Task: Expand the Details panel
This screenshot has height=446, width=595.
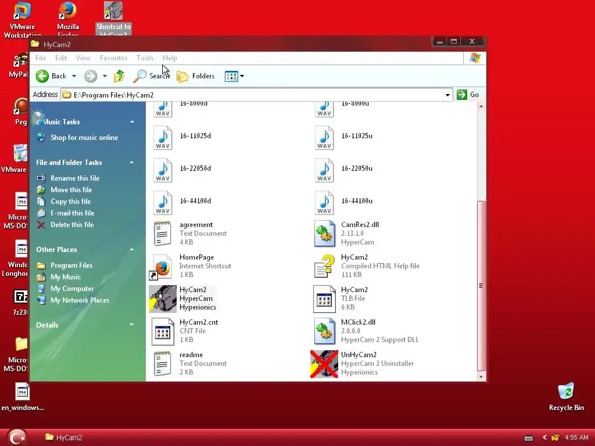Action: pos(132,325)
